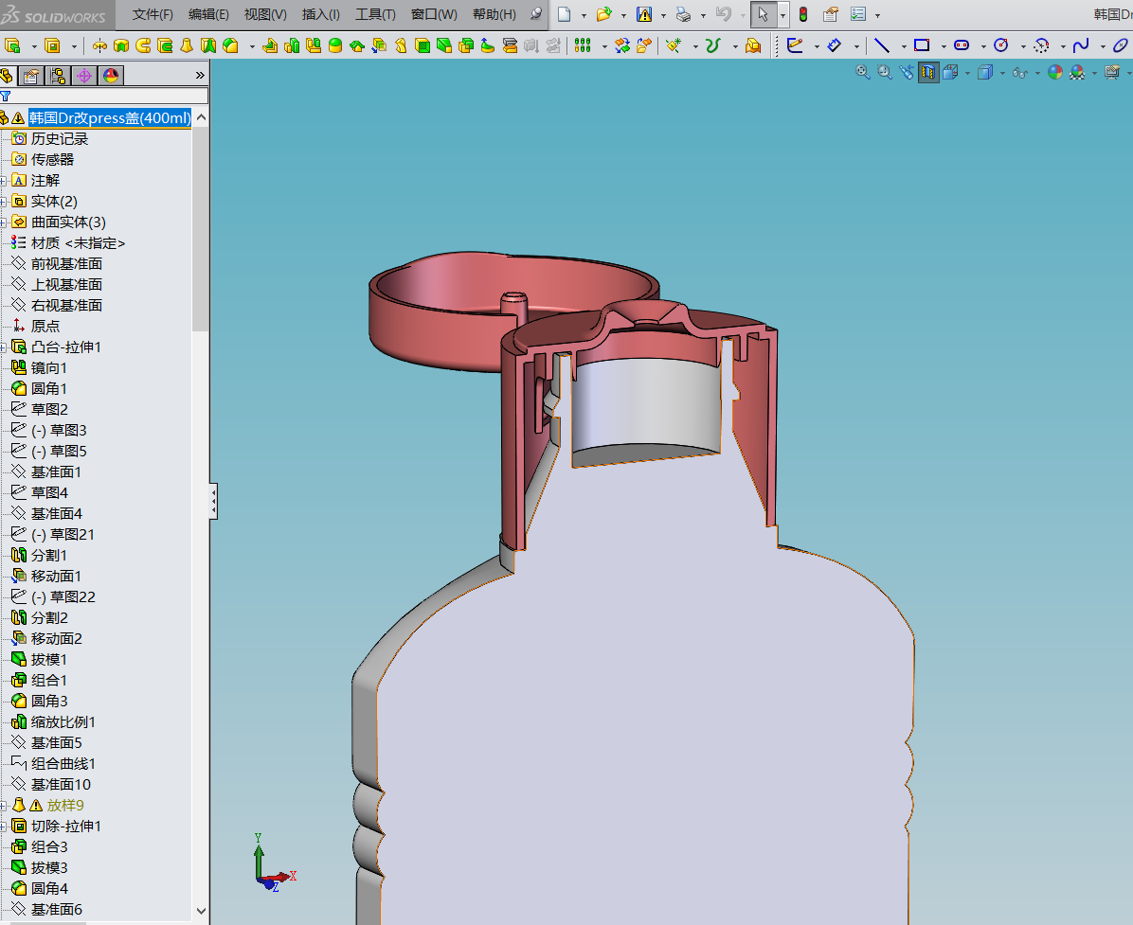Click the Sketch pencil icon
Image resolution: width=1133 pixels, height=925 pixels.
coord(795,45)
